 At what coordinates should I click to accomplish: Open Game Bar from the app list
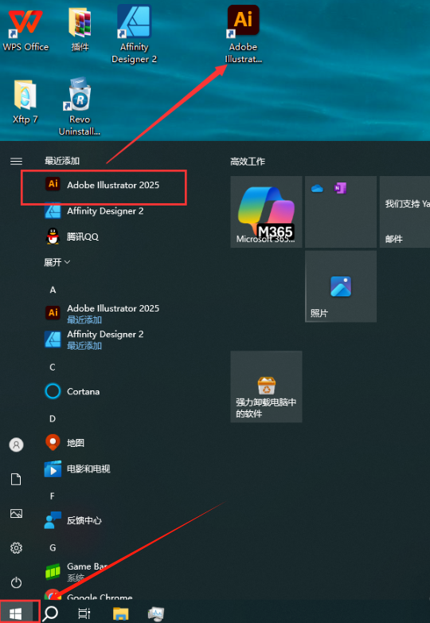coord(76,571)
